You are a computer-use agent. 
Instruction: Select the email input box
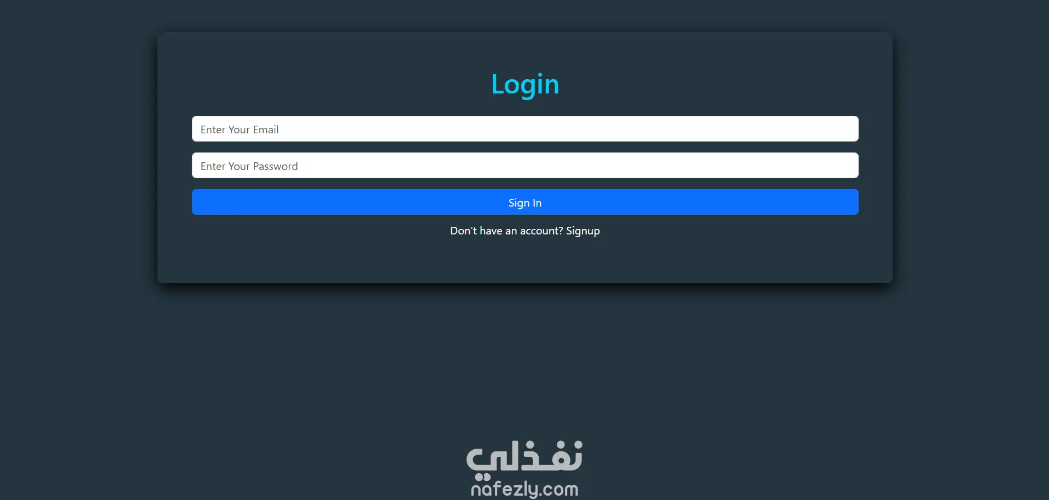(525, 129)
